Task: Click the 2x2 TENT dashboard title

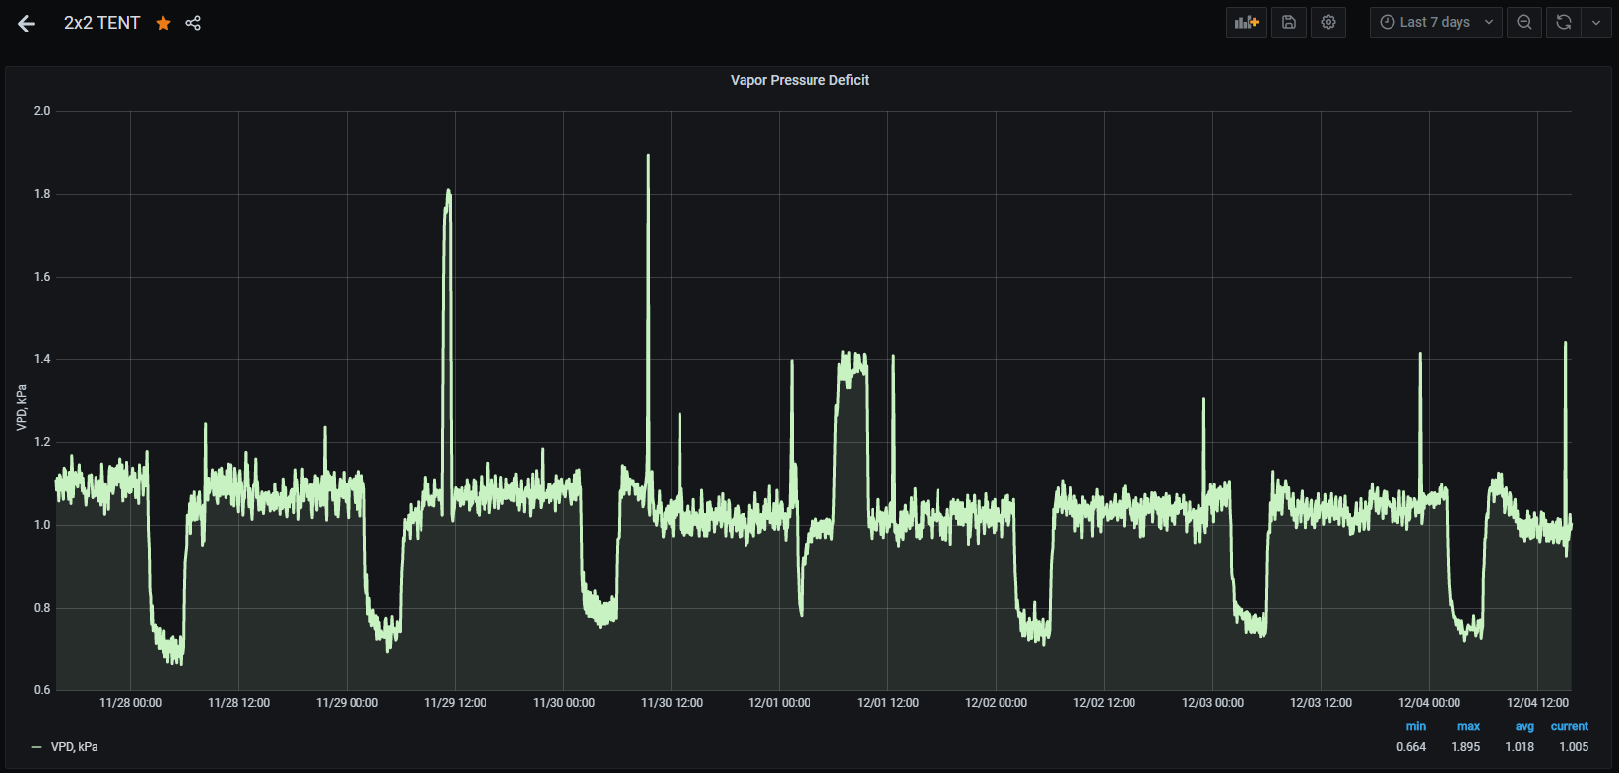Action: pos(102,23)
